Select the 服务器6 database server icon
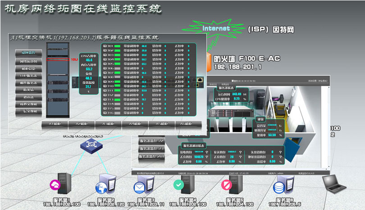 pyautogui.click(x=284, y=185)
